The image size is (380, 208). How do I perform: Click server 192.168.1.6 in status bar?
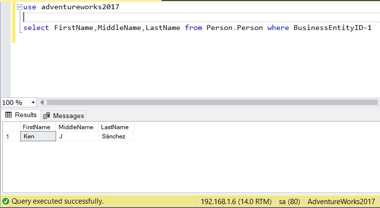(236, 201)
